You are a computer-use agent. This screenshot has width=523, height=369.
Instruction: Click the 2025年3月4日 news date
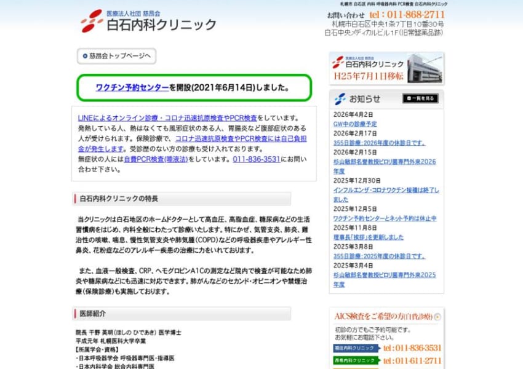pyautogui.click(x=353, y=266)
